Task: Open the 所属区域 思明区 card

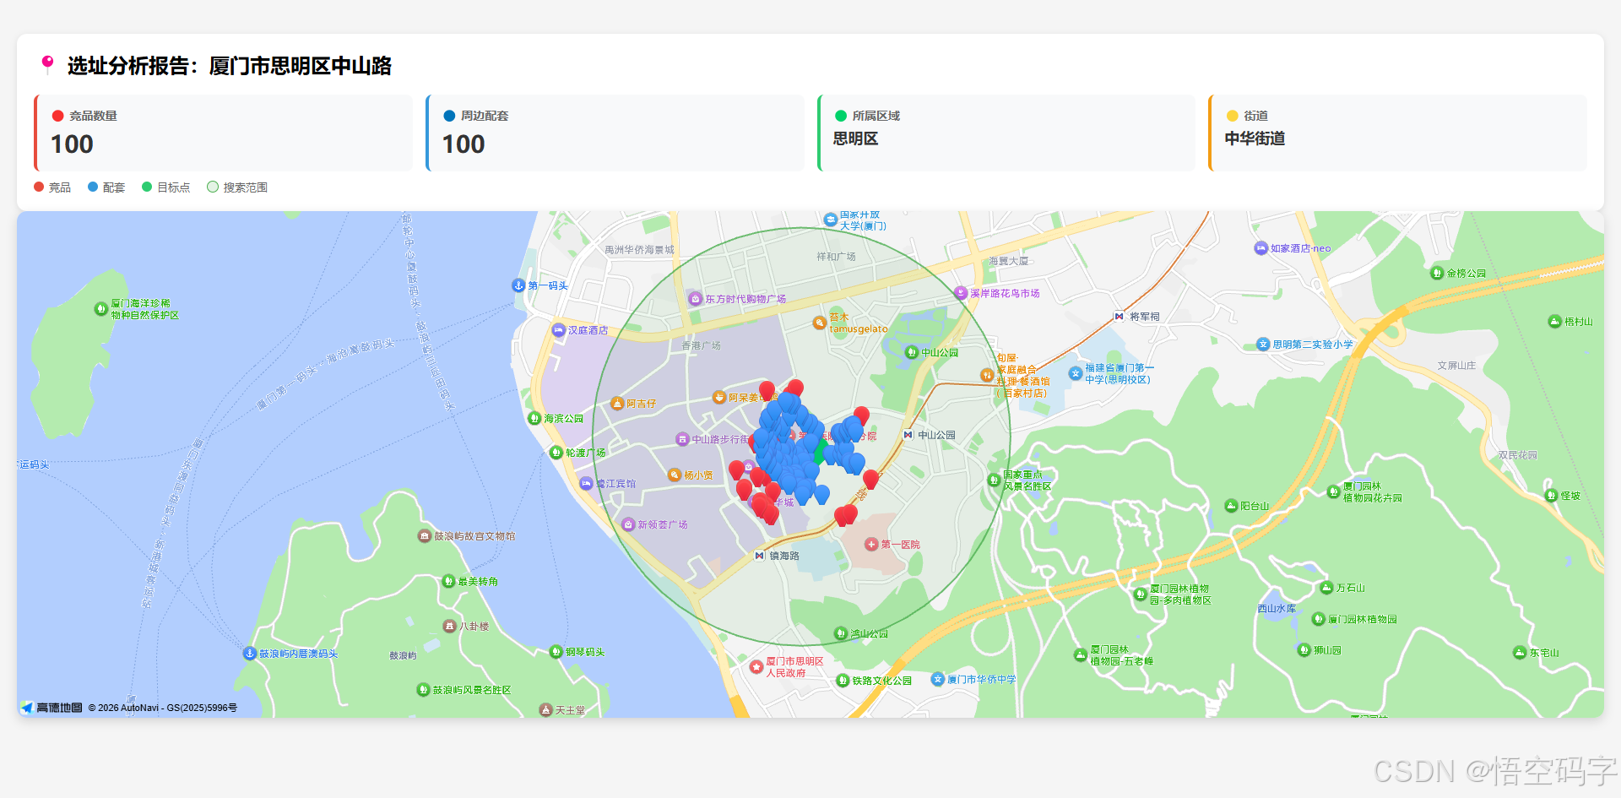Action: point(1006,133)
